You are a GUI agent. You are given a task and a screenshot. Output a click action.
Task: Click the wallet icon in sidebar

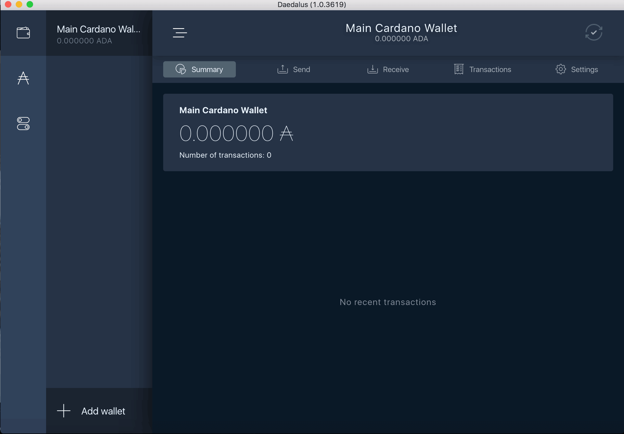click(x=23, y=32)
